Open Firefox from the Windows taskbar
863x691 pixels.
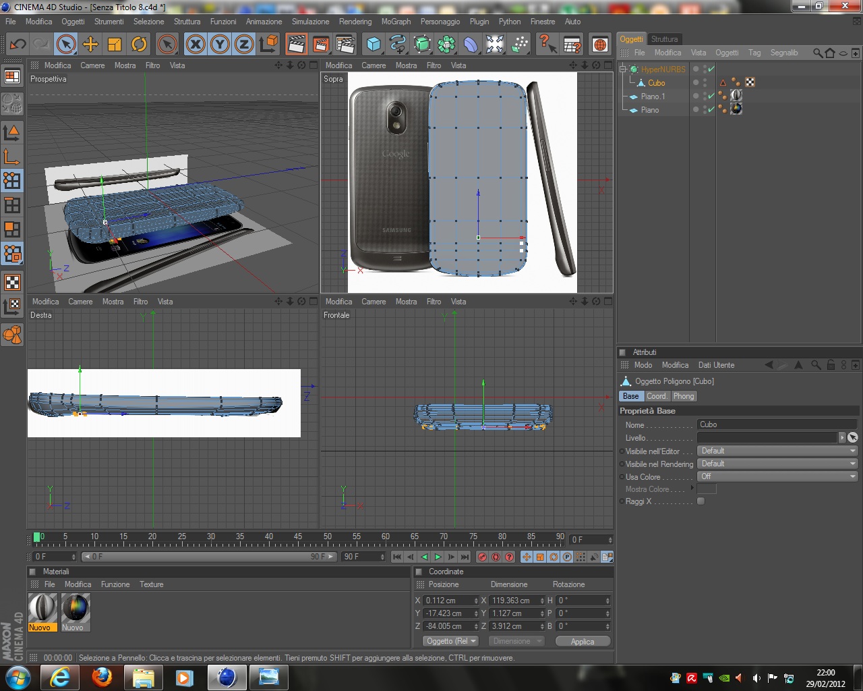102,677
